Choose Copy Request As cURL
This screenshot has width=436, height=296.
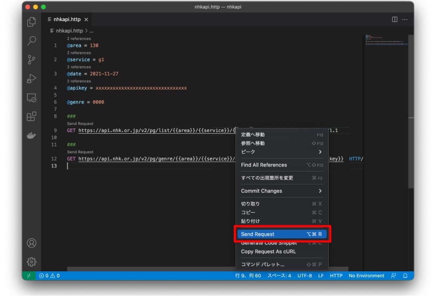coord(268,251)
